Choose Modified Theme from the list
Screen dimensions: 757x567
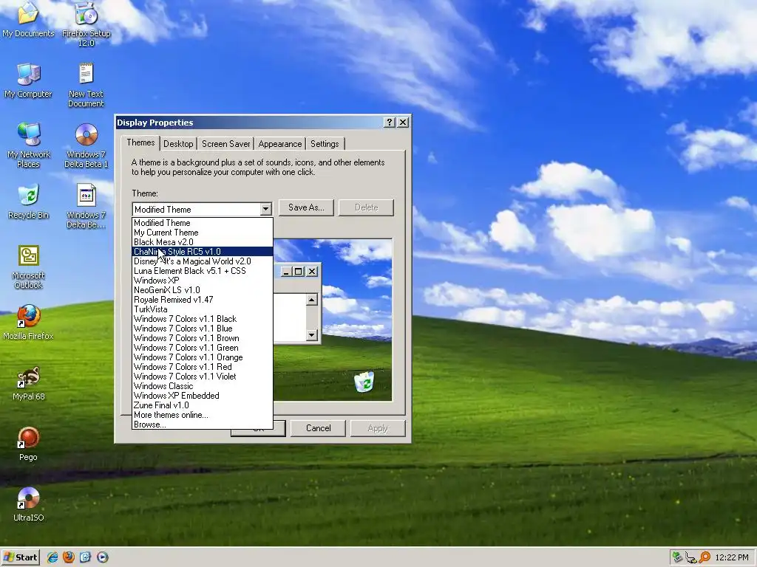(x=203, y=223)
